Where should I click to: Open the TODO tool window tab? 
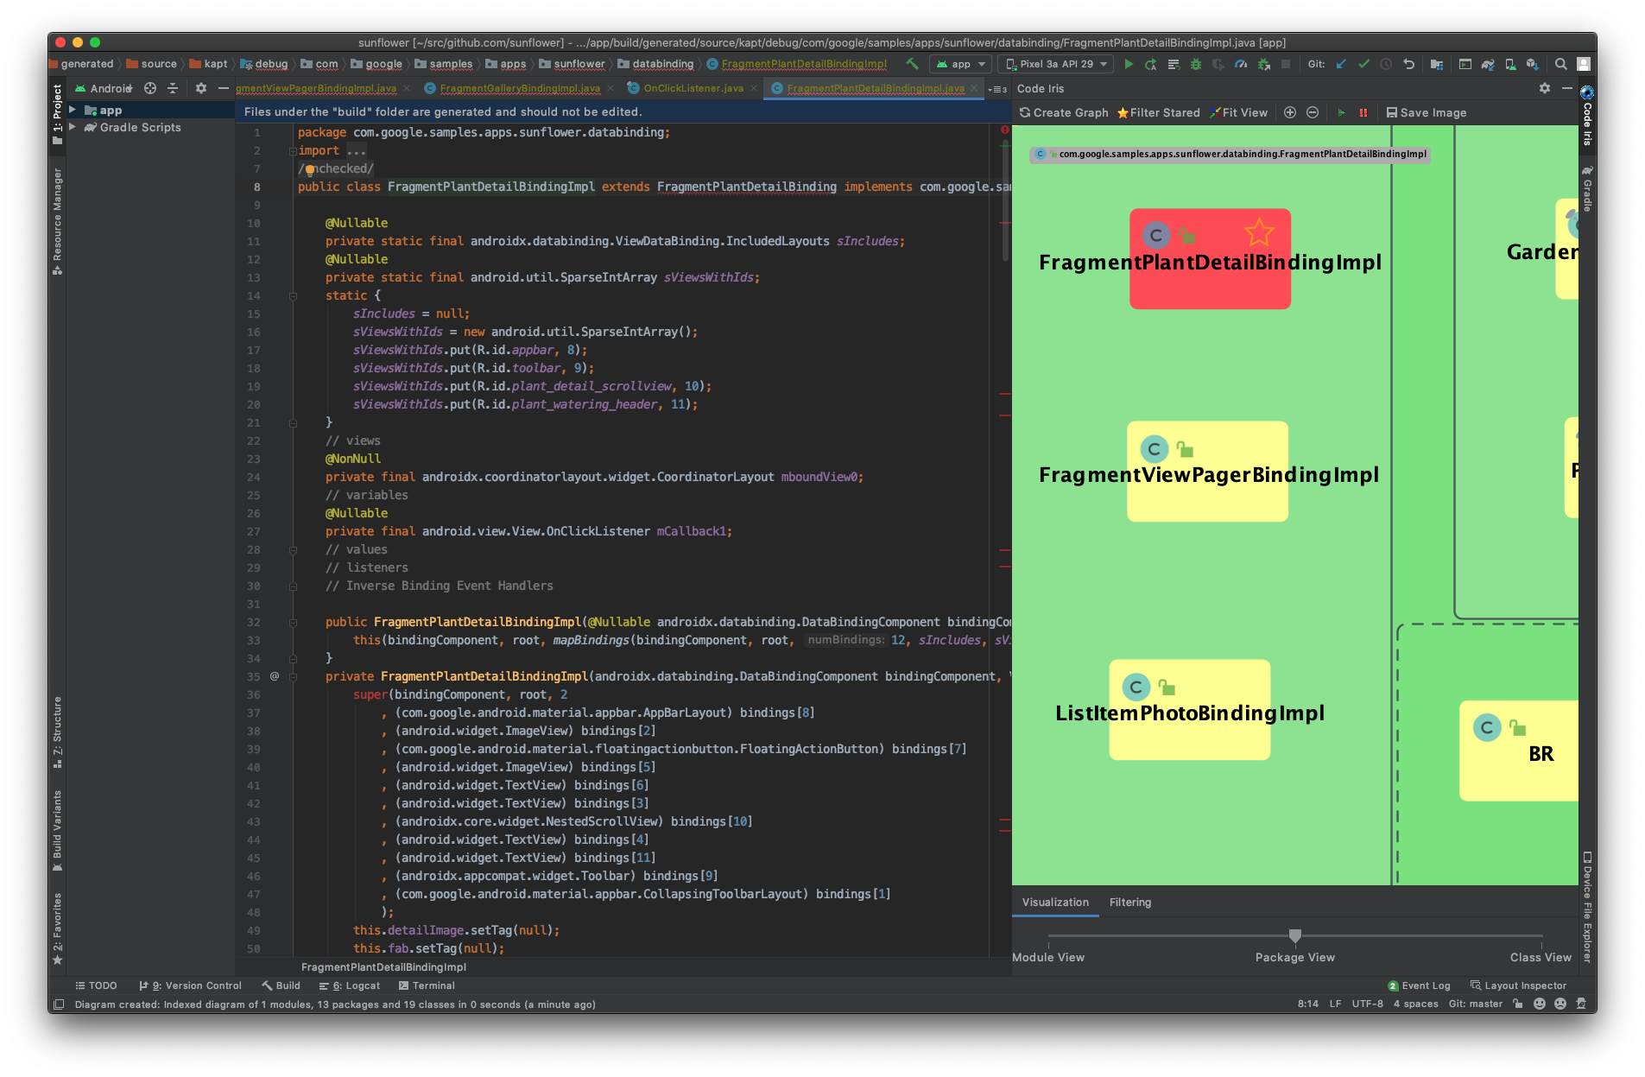96,985
